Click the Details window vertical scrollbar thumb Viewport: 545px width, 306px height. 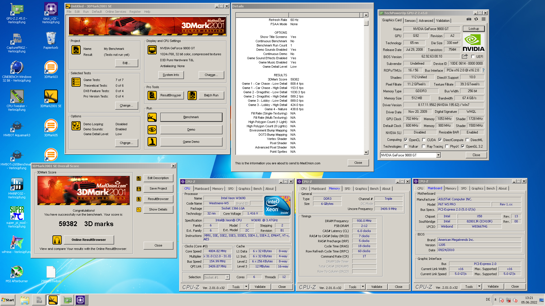tap(366, 23)
